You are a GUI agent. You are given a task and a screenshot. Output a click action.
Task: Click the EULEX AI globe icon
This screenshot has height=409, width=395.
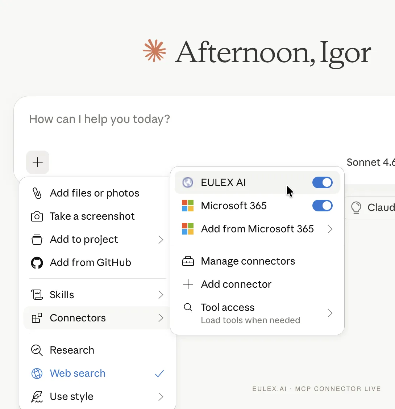point(188,182)
